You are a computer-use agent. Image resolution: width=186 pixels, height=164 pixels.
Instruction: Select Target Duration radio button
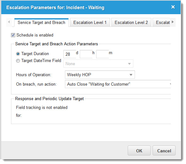coord(18,54)
